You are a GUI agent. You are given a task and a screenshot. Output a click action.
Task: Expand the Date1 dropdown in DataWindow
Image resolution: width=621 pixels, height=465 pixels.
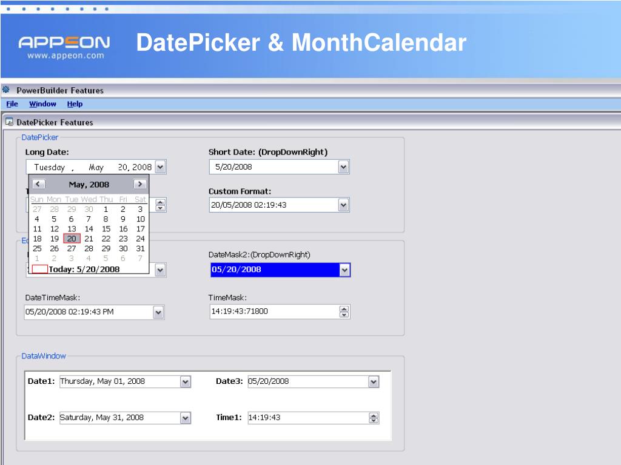coord(186,382)
